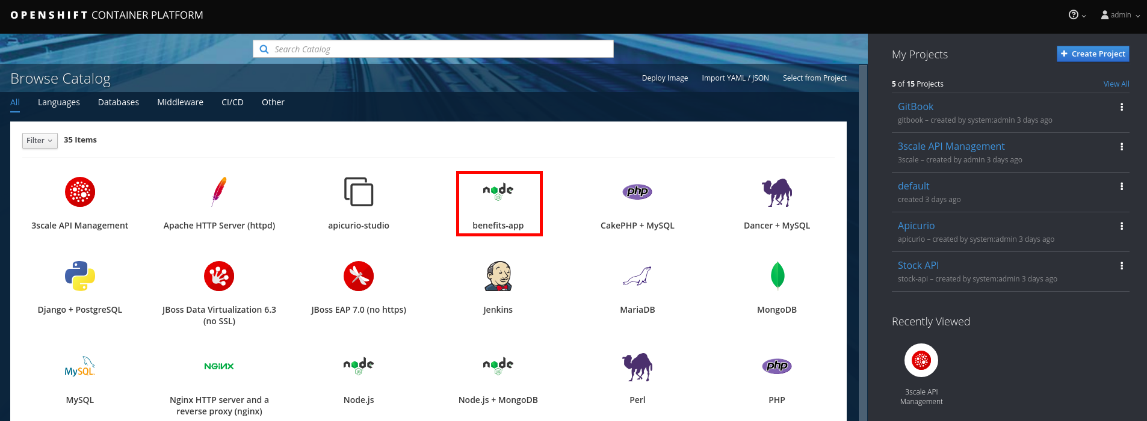The image size is (1147, 421).
Task: Select the CakePHP + MySQL icon
Action: (x=637, y=192)
